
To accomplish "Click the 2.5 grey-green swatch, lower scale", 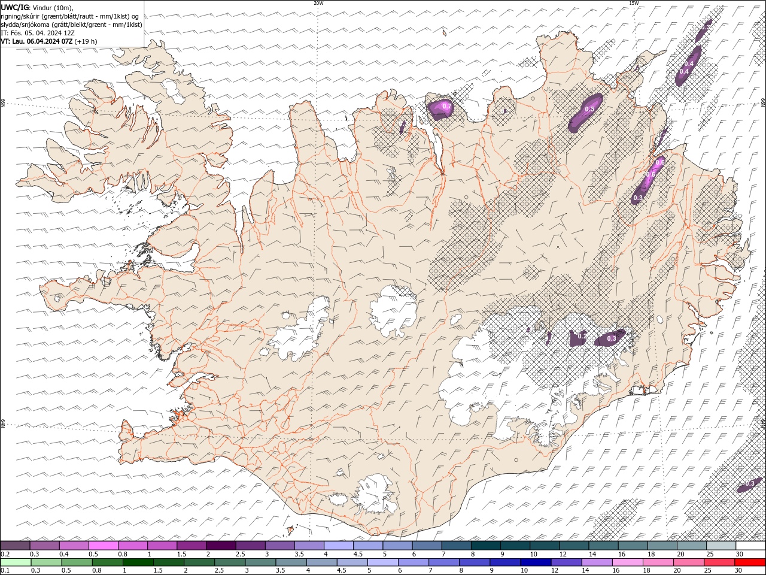I will 230,562.
